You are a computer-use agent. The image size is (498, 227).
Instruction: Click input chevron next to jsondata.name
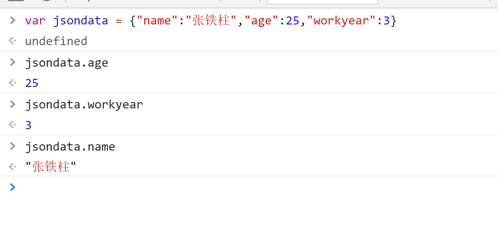click(13, 146)
